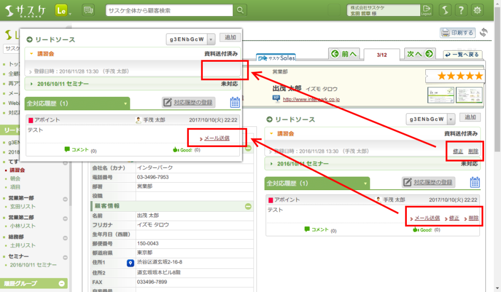Click 修正 link in right history entry
The image size is (501, 292).
(x=454, y=218)
